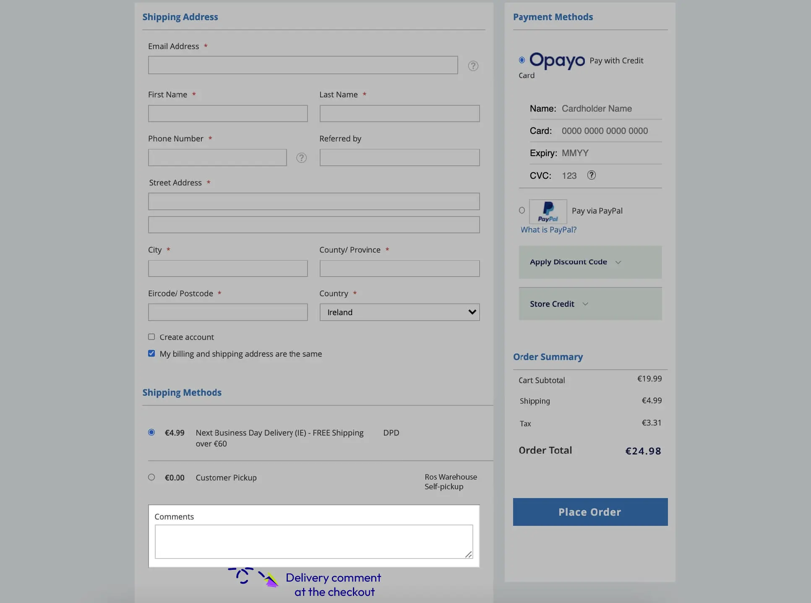The width and height of the screenshot is (811, 603).
Task: Click the Comments text area
Action: [x=313, y=541]
